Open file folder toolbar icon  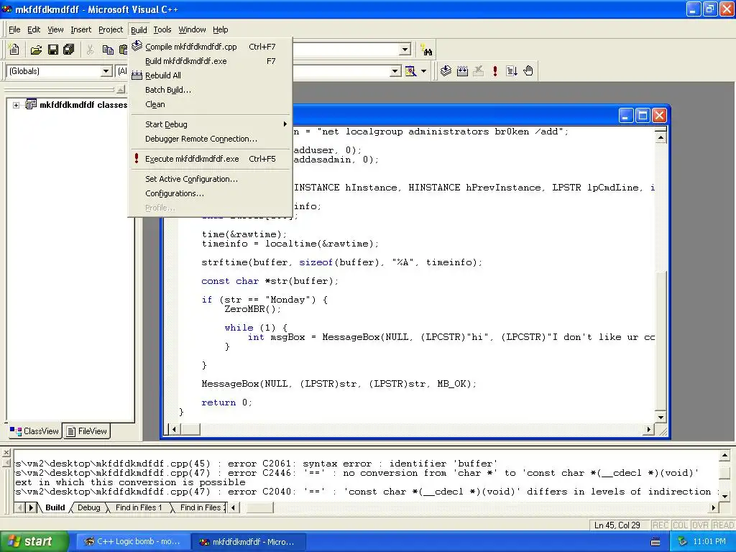[x=36, y=50]
